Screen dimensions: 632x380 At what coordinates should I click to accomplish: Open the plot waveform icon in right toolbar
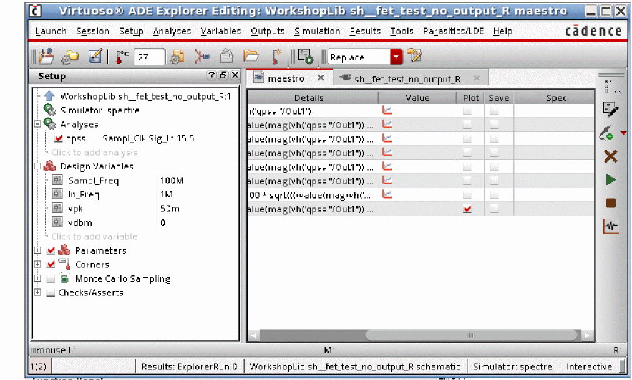pos(611,227)
